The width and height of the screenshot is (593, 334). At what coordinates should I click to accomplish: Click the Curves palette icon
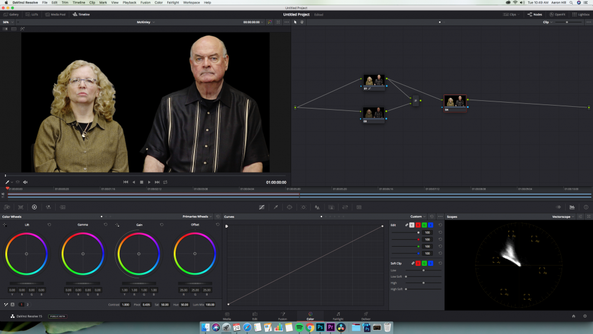click(x=262, y=207)
